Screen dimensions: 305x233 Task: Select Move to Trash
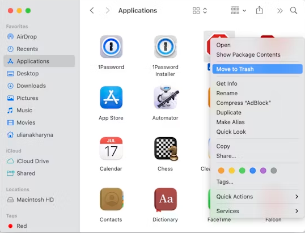pyautogui.click(x=257, y=69)
